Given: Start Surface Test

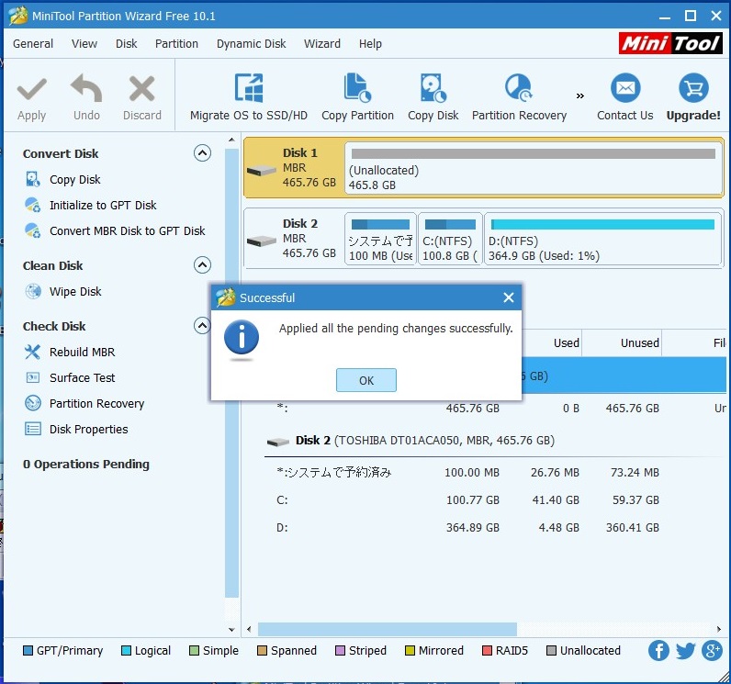Looking at the screenshot, I should coord(82,377).
